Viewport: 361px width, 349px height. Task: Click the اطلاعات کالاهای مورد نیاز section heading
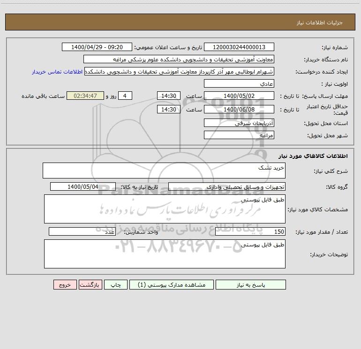(x=313, y=156)
